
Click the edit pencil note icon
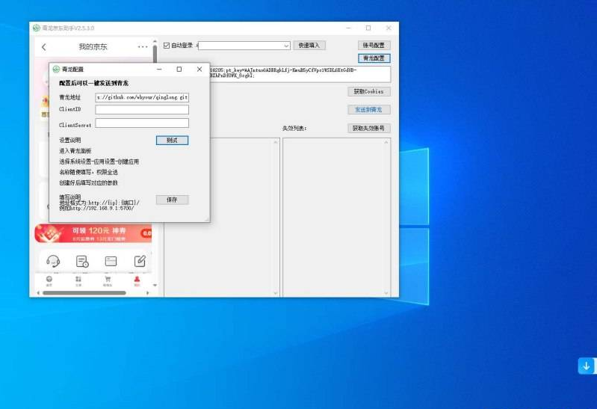coord(139,261)
